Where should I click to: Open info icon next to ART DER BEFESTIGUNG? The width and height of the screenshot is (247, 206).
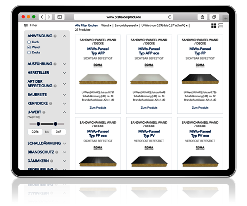click(55, 86)
